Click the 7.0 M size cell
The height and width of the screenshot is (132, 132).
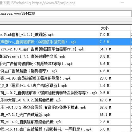(115, 34)
